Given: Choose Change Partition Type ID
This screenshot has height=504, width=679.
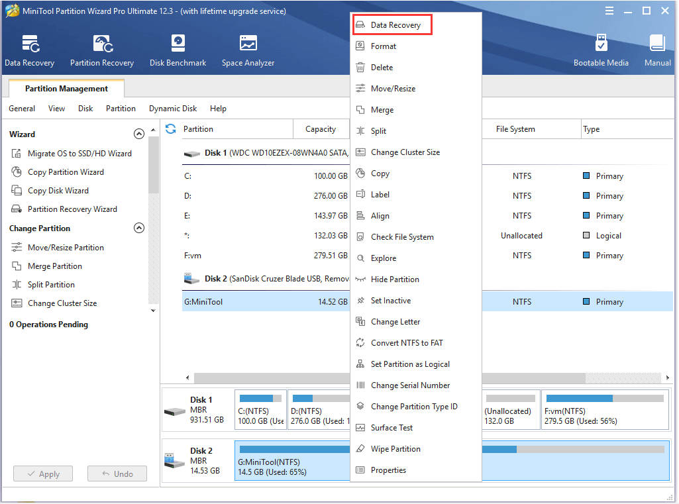Looking at the screenshot, I should (x=416, y=407).
